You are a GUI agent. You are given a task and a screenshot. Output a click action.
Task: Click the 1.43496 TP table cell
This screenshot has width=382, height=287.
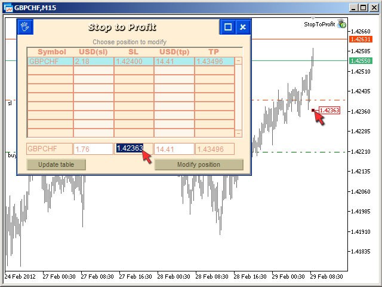pyautogui.click(x=214, y=61)
